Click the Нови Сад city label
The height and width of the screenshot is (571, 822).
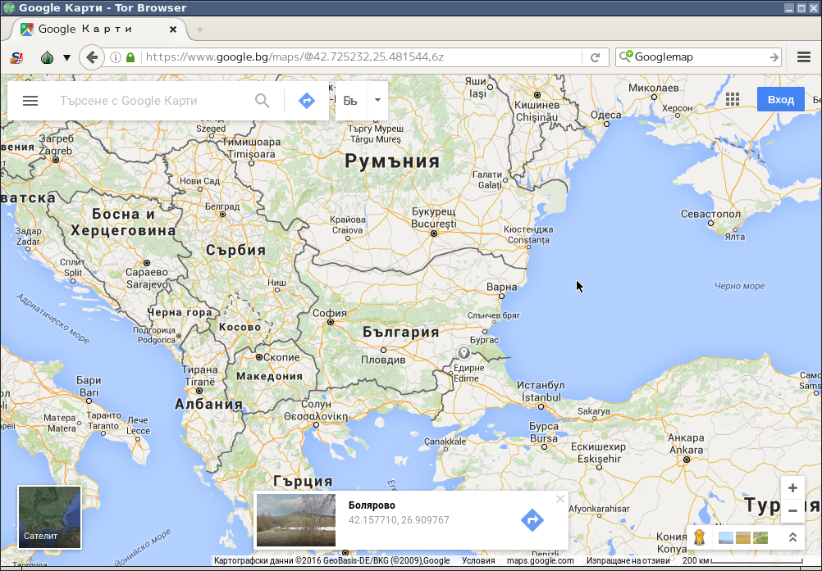point(199,180)
